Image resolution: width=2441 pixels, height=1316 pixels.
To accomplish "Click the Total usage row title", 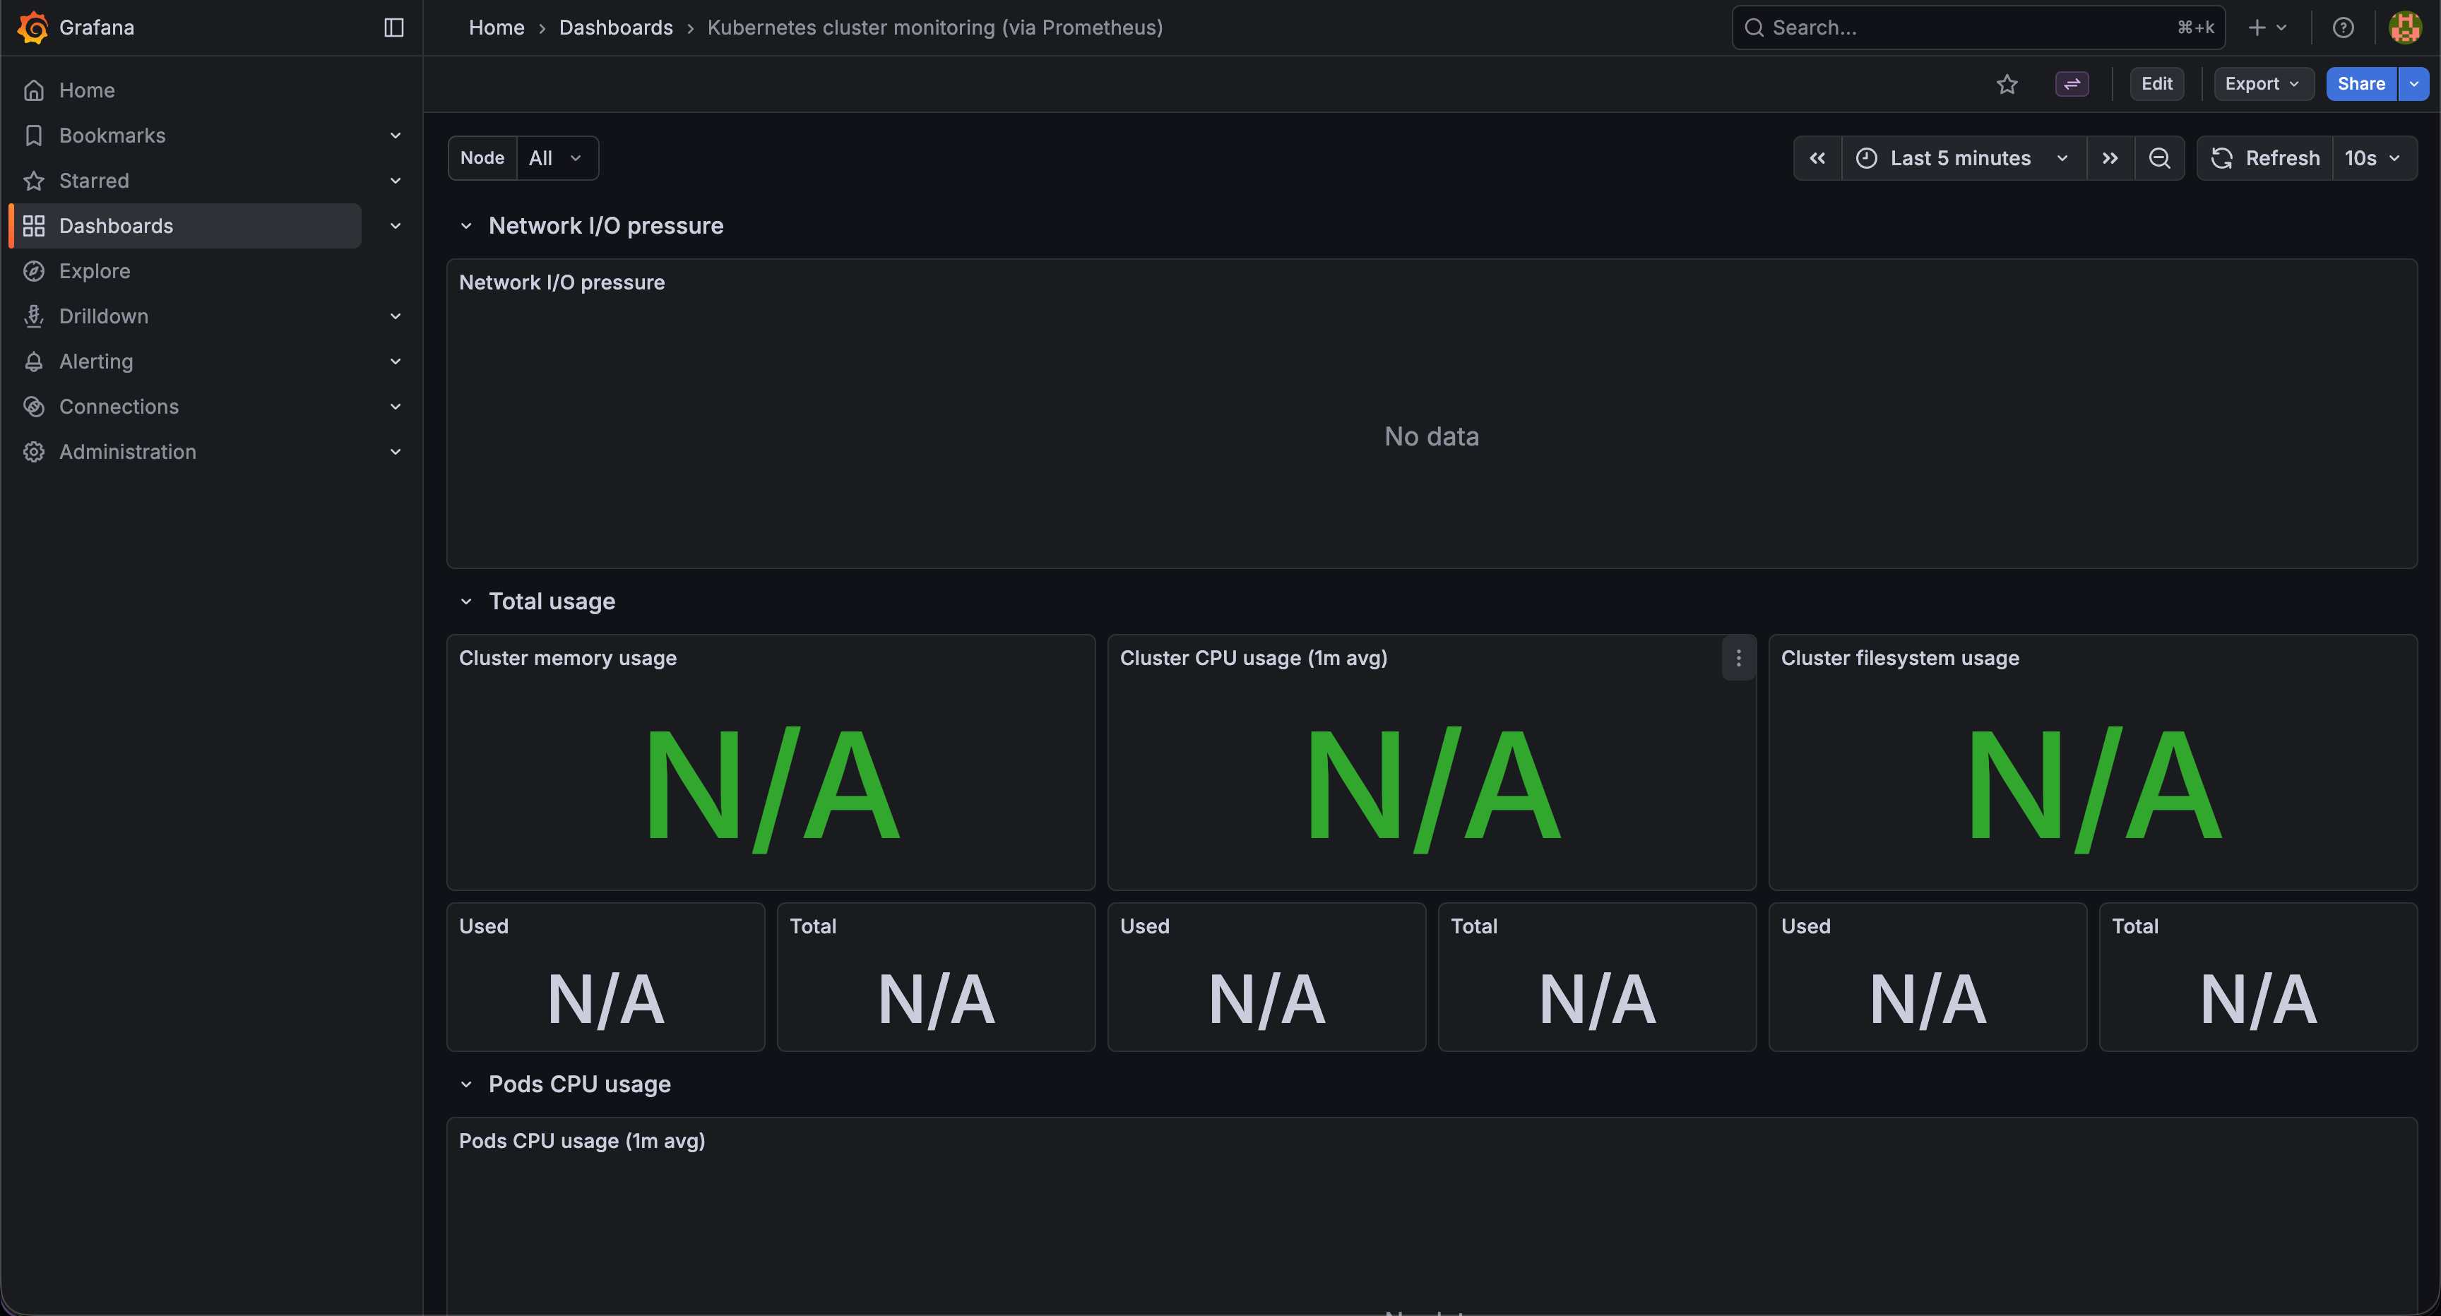I will pyautogui.click(x=552, y=602).
